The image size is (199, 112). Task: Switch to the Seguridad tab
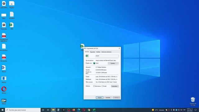pyautogui.click(x=92, y=52)
